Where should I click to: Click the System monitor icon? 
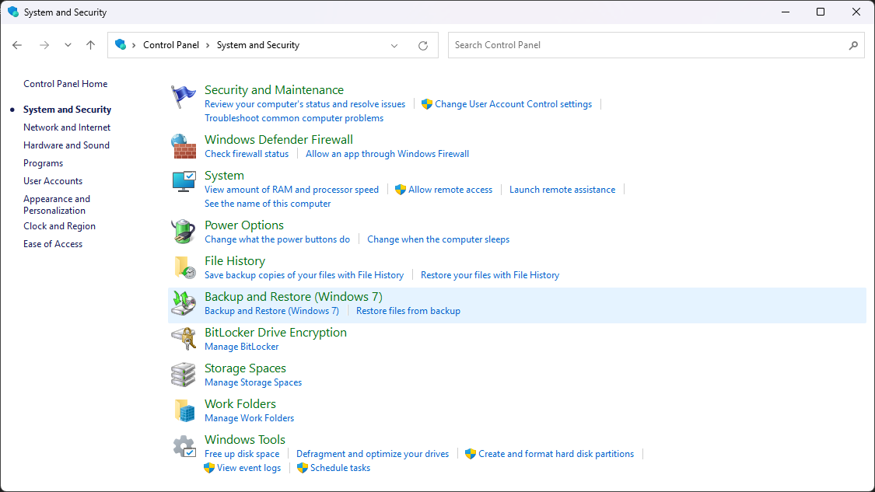pyautogui.click(x=184, y=183)
